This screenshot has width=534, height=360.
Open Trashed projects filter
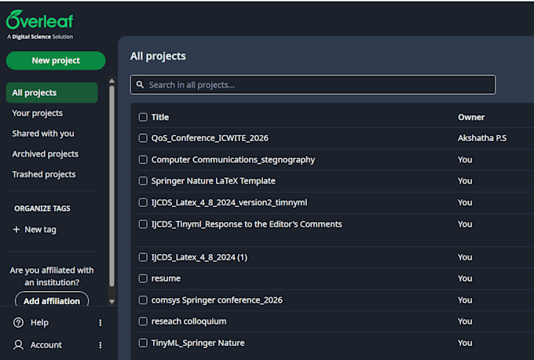pyautogui.click(x=44, y=174)
